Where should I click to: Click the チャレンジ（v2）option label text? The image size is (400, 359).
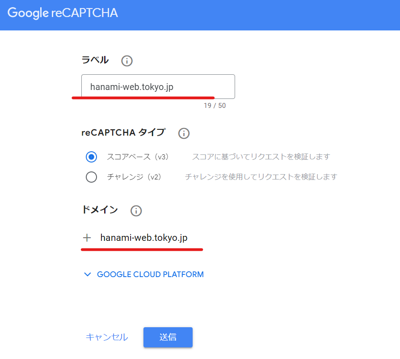click(x=134, y=177)
